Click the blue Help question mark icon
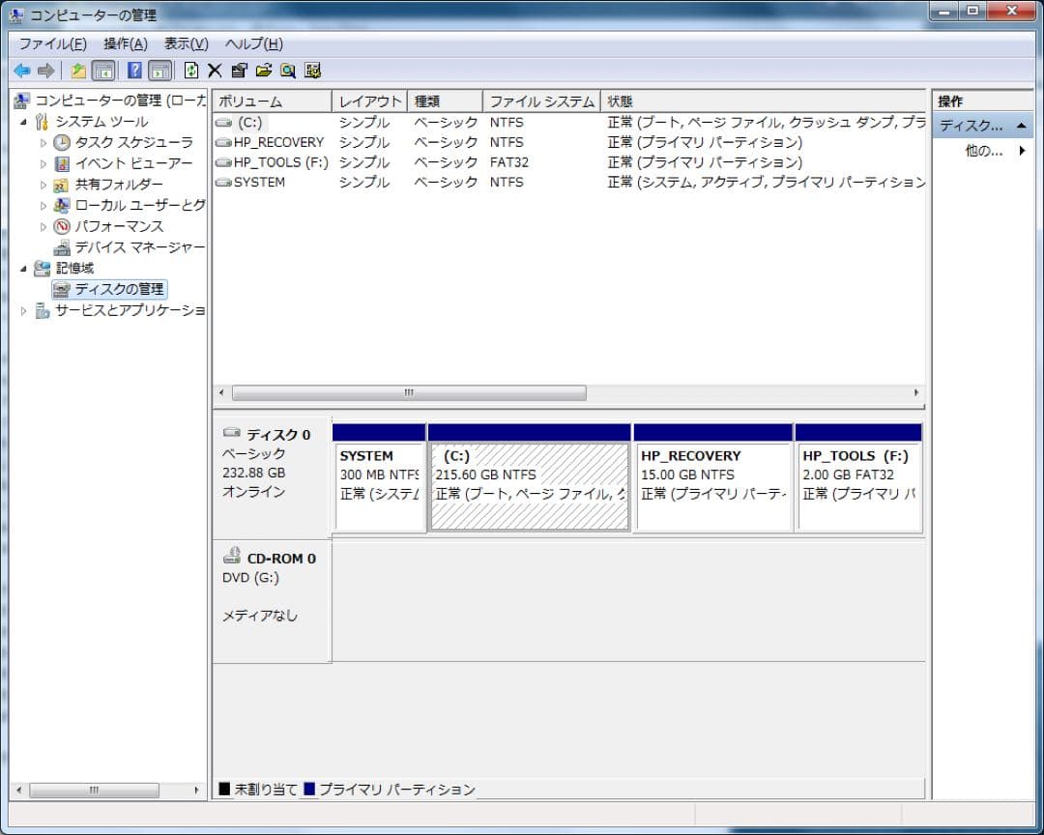This screenshot has width=1044, height=835. pyautogui.click(x=134, y=71)
